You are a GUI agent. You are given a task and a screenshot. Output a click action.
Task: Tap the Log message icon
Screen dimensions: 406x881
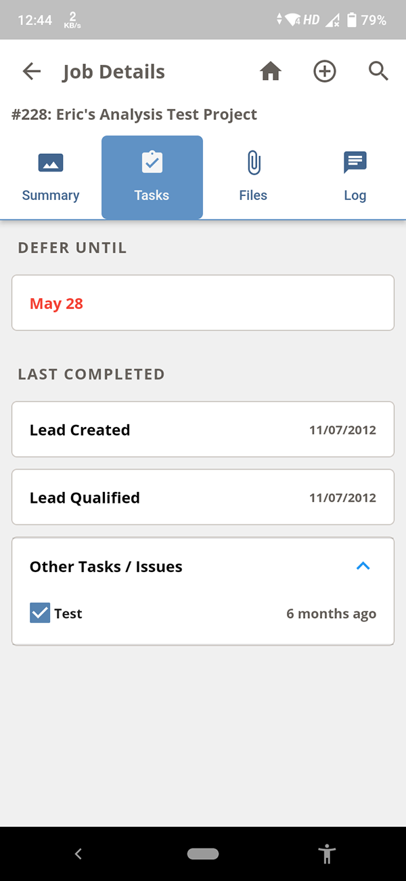point(355,162)
